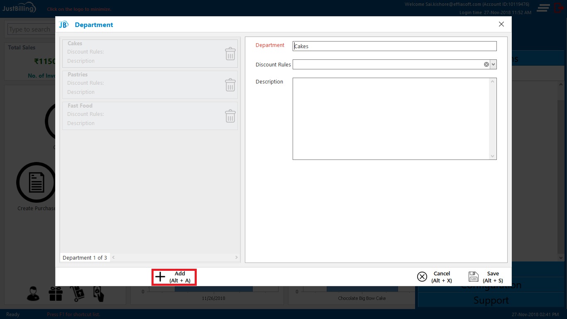Click the JustBilling logo in main window
The image size is (567, 319).
20,8
